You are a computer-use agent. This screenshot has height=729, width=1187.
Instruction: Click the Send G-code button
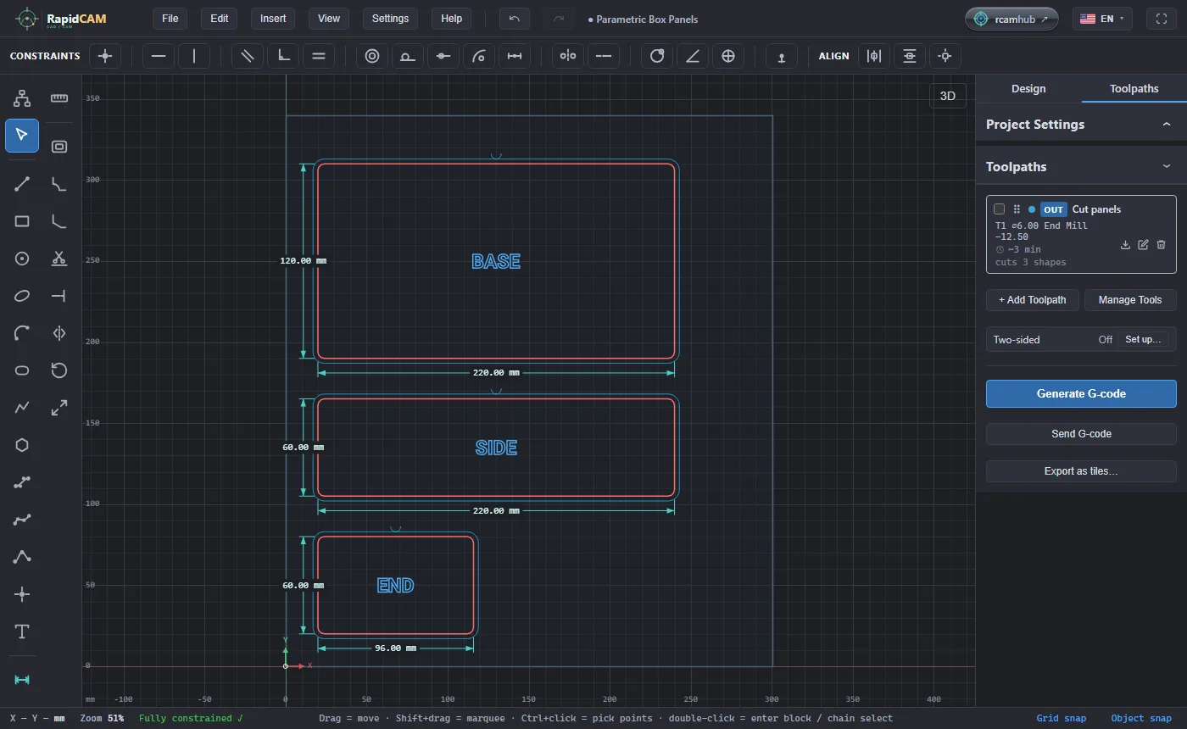click(1081, 434)
